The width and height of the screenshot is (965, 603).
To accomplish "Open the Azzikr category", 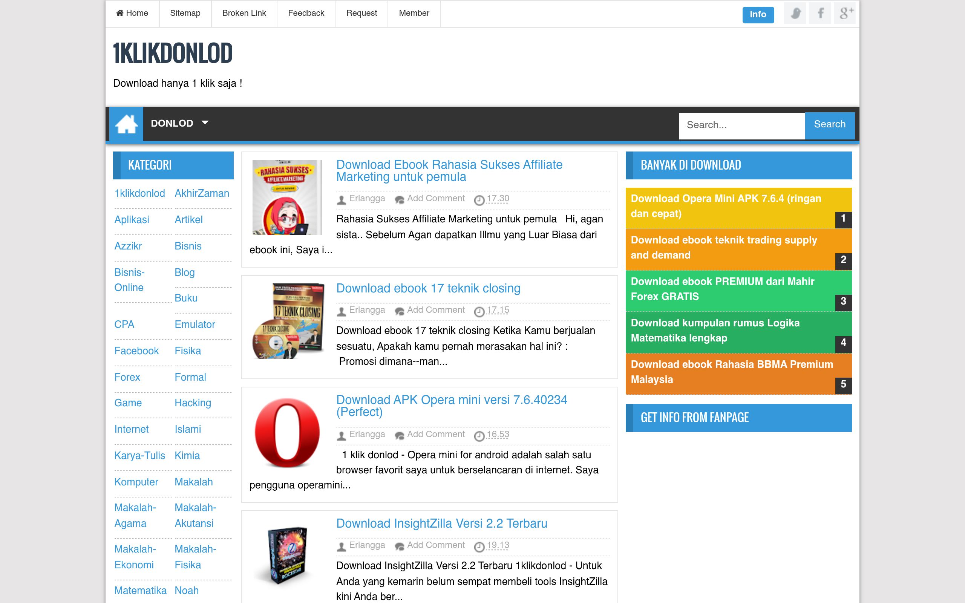I will point(128,246).
